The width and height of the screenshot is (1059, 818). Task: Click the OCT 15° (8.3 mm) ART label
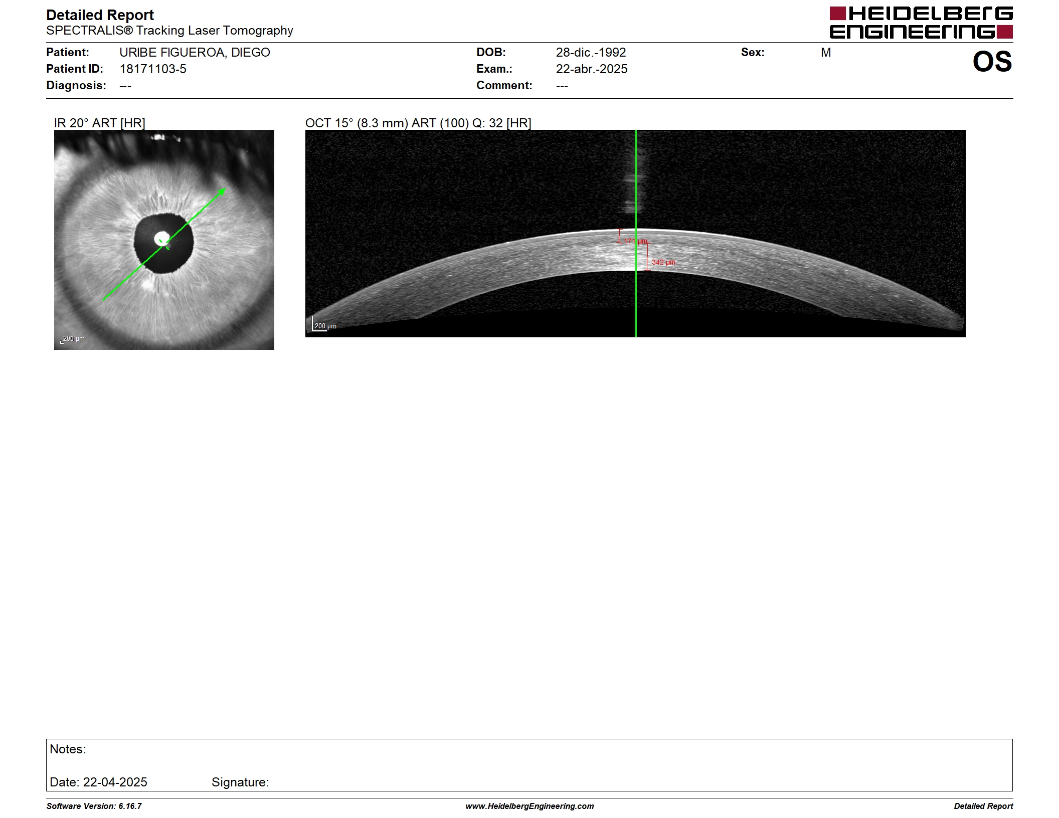click(x=418, y=123)
